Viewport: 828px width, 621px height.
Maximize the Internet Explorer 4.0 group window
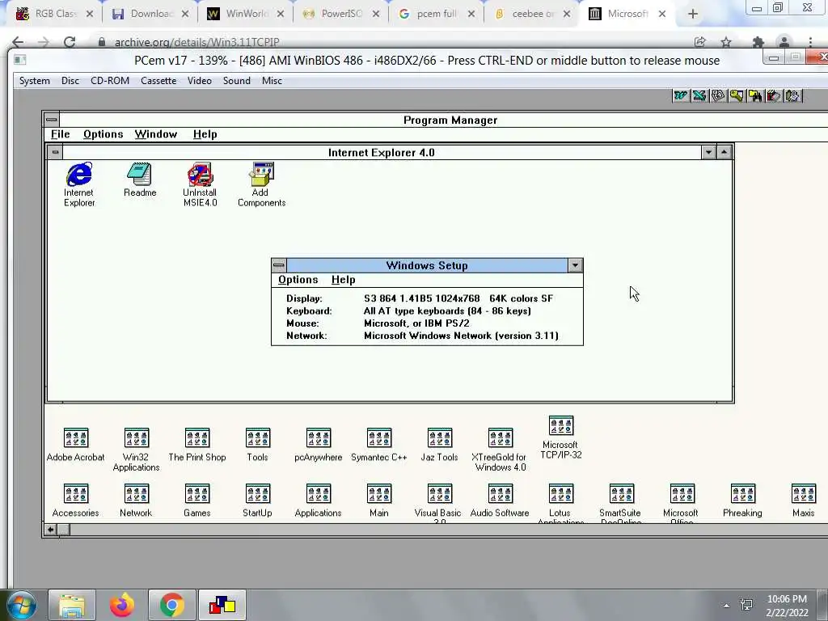(x=724, y=153)
